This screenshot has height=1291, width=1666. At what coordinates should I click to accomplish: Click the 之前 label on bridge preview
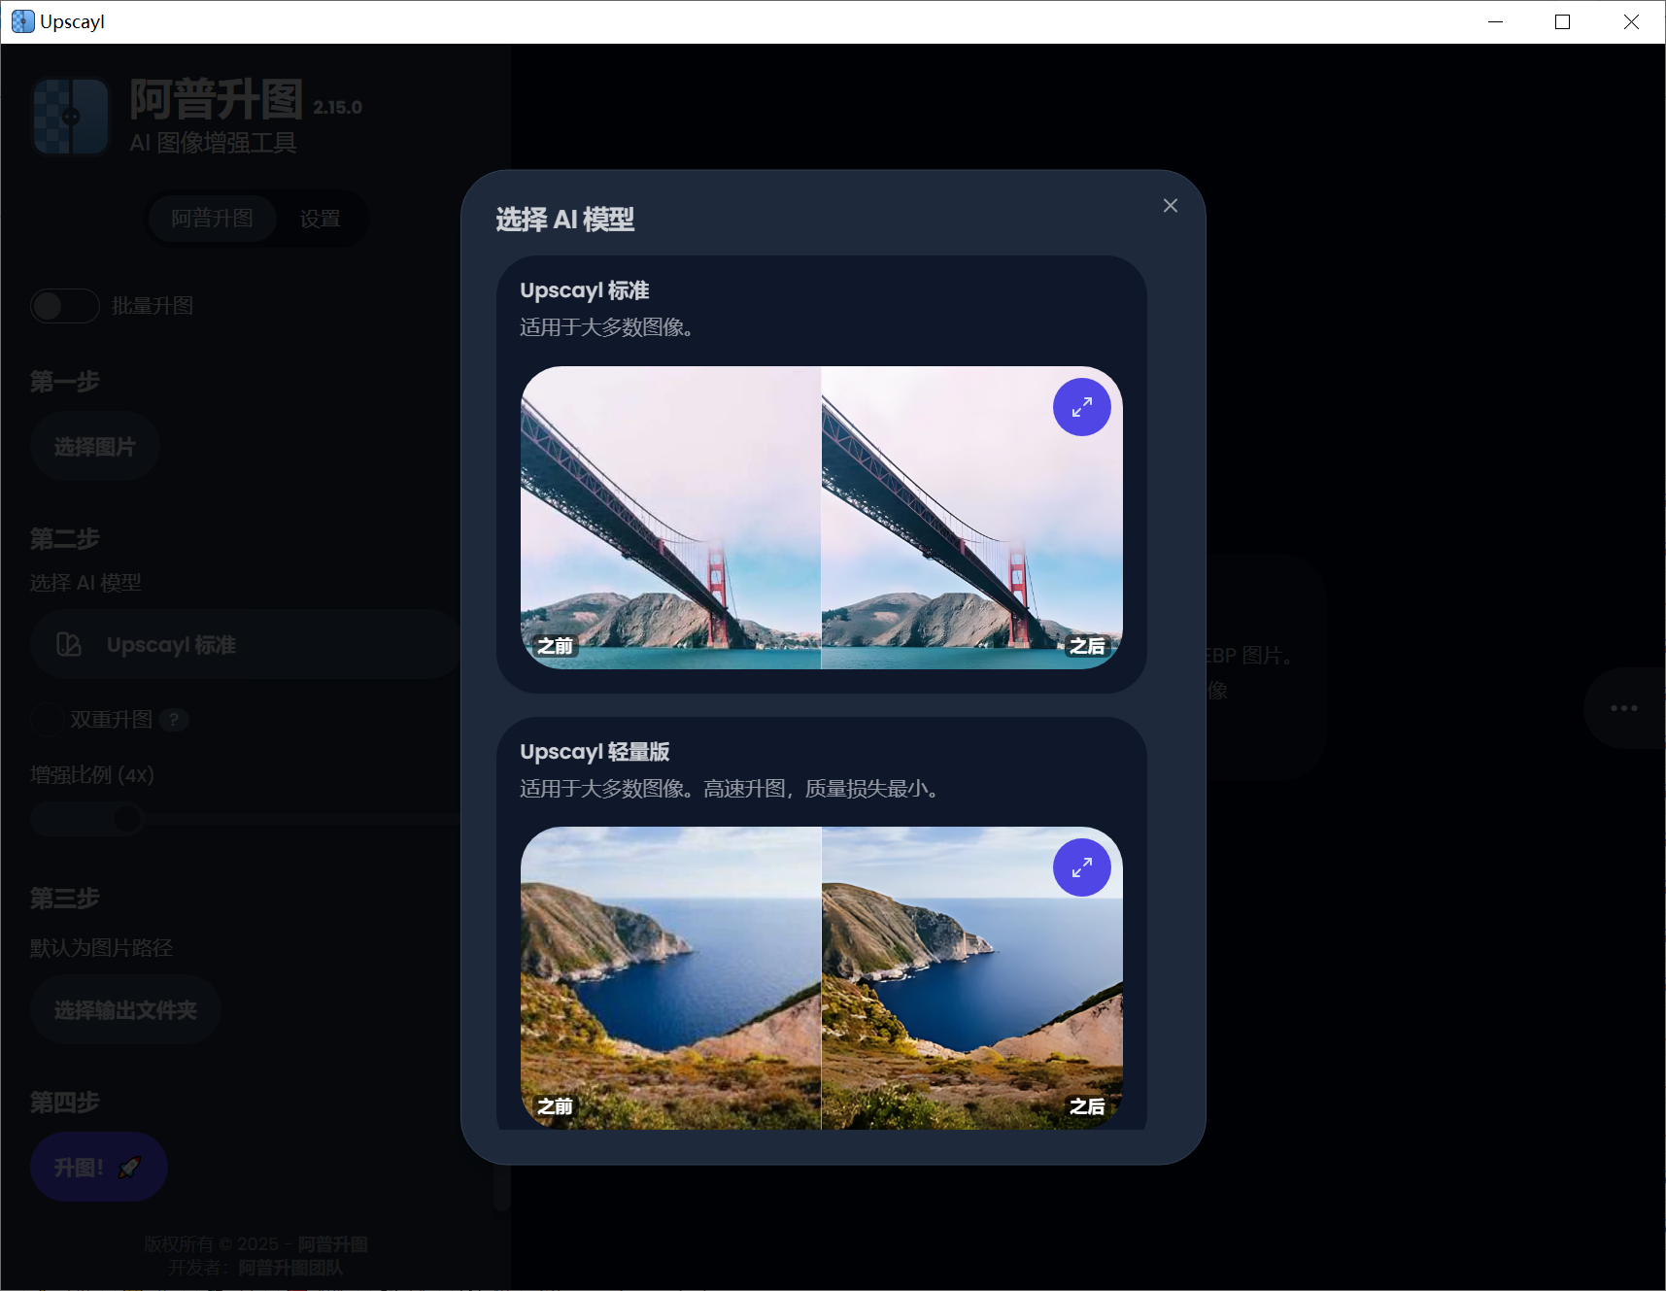pyautogui.click(x=556, y=646)
